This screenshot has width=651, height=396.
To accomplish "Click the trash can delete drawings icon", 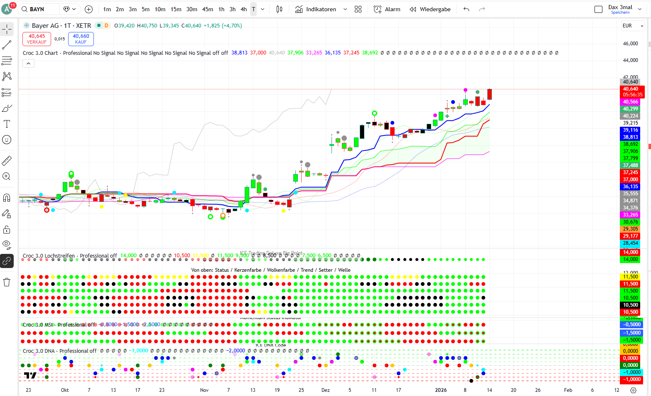I will point(7,282).
